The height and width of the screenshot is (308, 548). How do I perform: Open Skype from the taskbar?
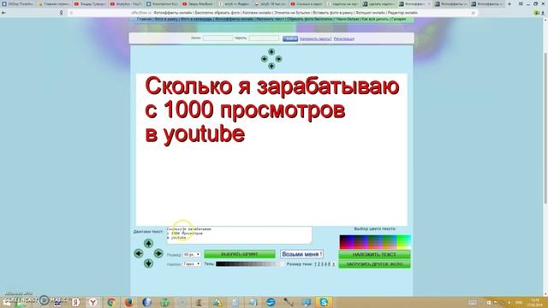point(324,302)
